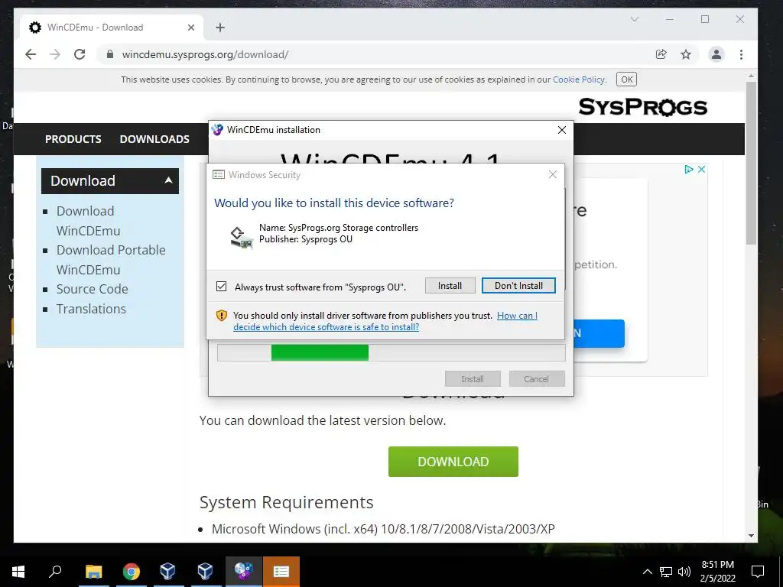Open Chrome three-dot menu
The image size is (783, 587).
point(741,54)
